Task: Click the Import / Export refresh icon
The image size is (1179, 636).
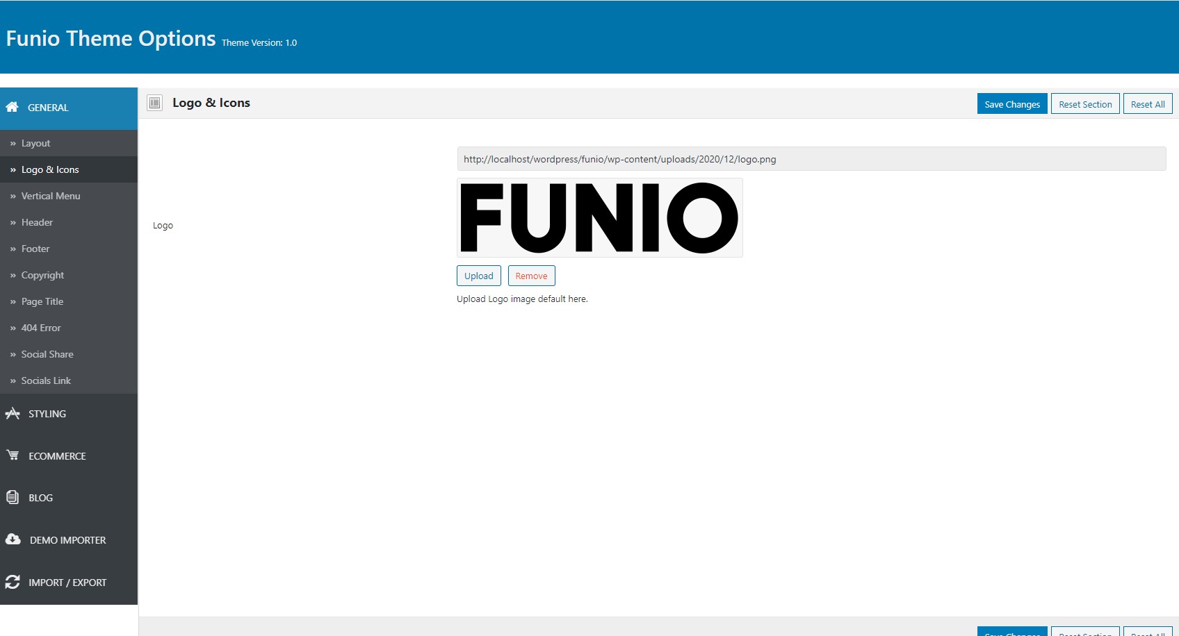Action: click(x=13, y=582)
